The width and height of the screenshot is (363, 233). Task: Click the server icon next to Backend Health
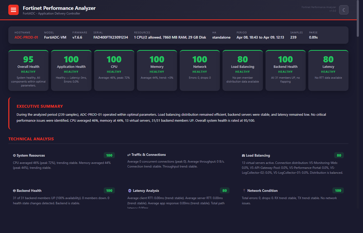coord(15,191)
